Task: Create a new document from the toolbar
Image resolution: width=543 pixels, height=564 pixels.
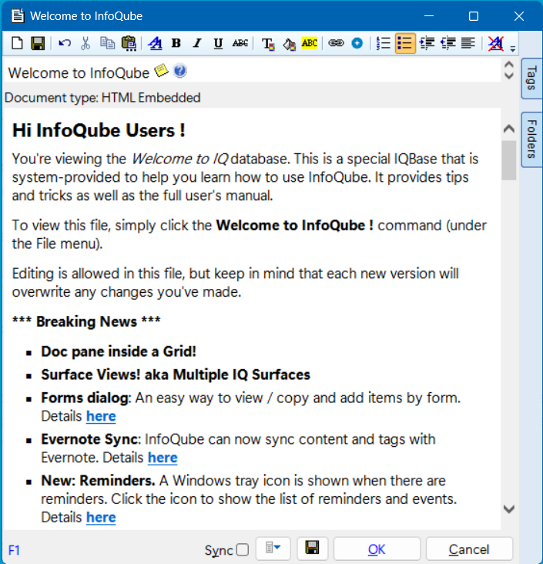Action: pyautogui.click(x=17, y=43)
